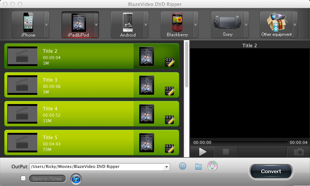Viewport: 310px width, 186px height.
Task: Click the black video preview area
Action: [x=249, y=93]
